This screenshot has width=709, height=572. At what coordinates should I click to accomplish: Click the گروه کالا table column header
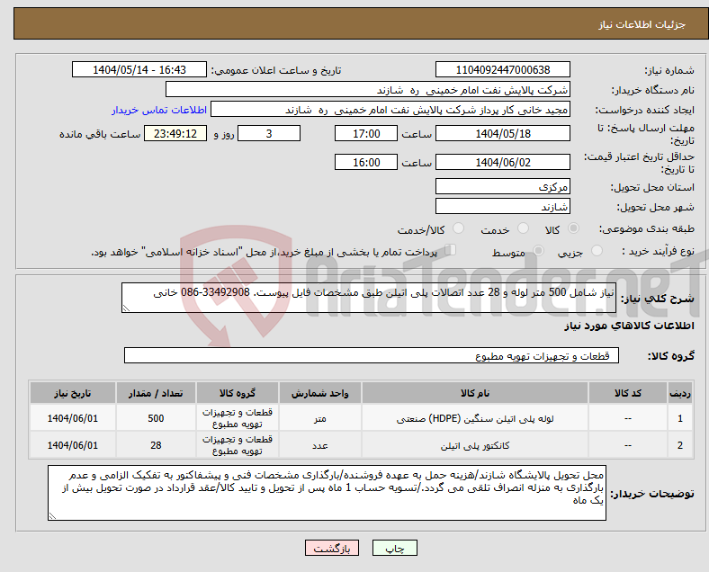(x=238, y=393)
